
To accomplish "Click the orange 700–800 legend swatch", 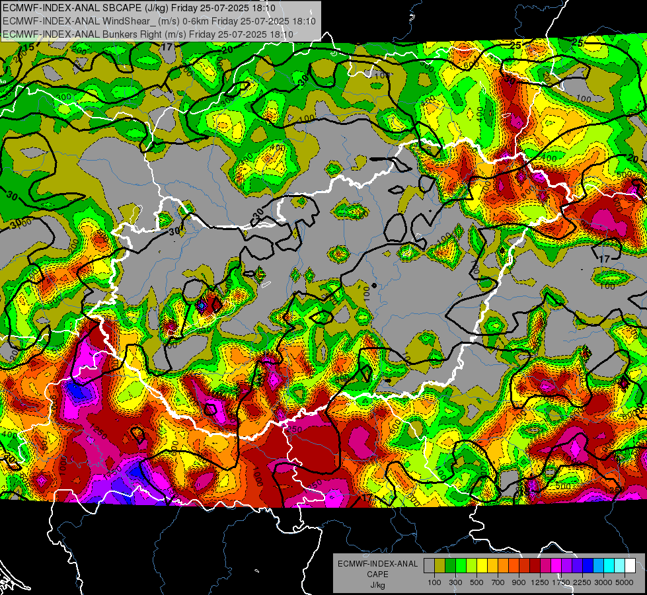I will pos(503,566).
